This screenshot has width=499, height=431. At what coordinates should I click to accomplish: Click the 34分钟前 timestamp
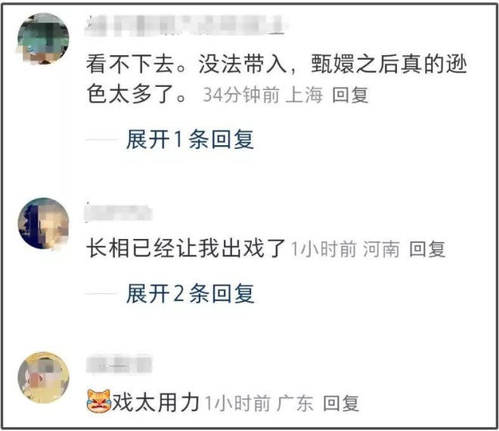coord(241,95)
